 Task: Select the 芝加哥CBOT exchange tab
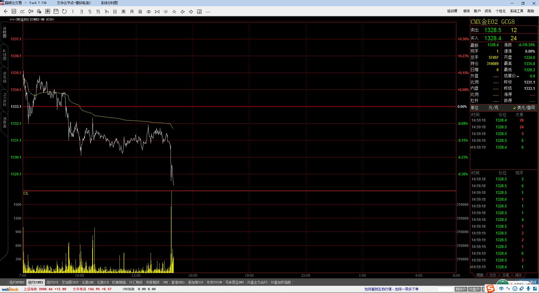click(x=70, y=282)
